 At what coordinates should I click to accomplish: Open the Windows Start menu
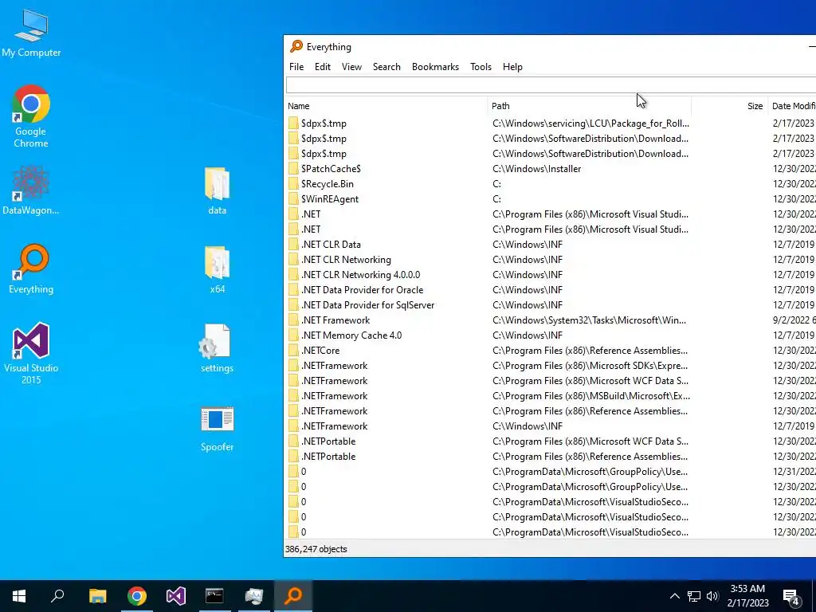coord(19,596)
